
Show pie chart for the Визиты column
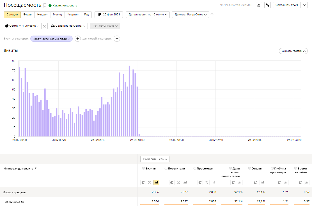click(x=143, y=183)
